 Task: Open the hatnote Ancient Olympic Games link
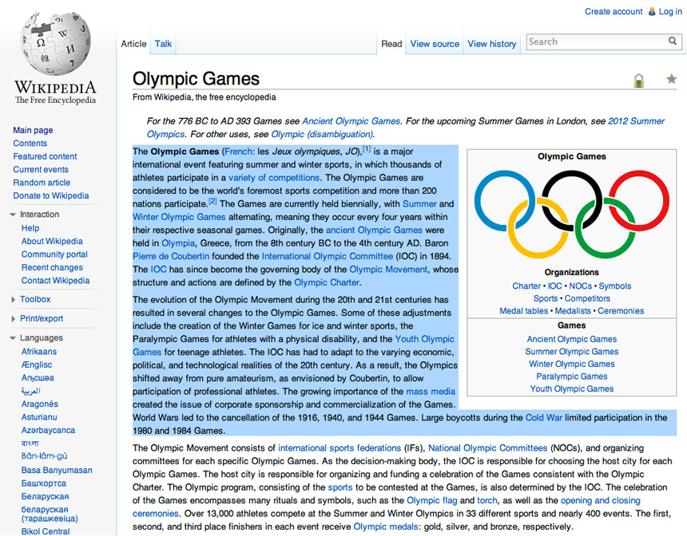pyautogui.click(x=351, y=120)
